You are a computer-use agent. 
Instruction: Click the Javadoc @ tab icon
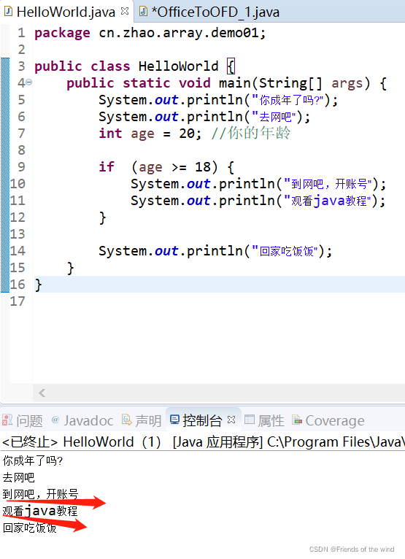(x=55, y=420)
